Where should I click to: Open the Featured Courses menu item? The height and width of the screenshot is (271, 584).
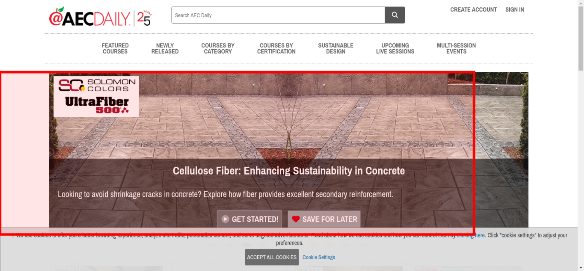tap(115, 48)
